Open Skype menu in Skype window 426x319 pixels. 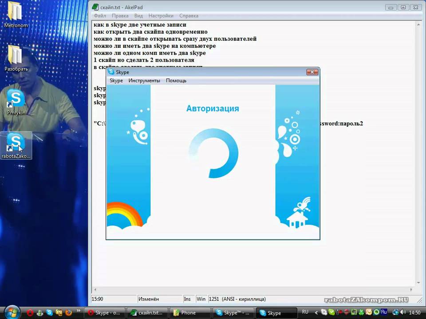[x=116, y=81]
